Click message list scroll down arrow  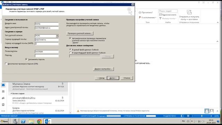70,113
